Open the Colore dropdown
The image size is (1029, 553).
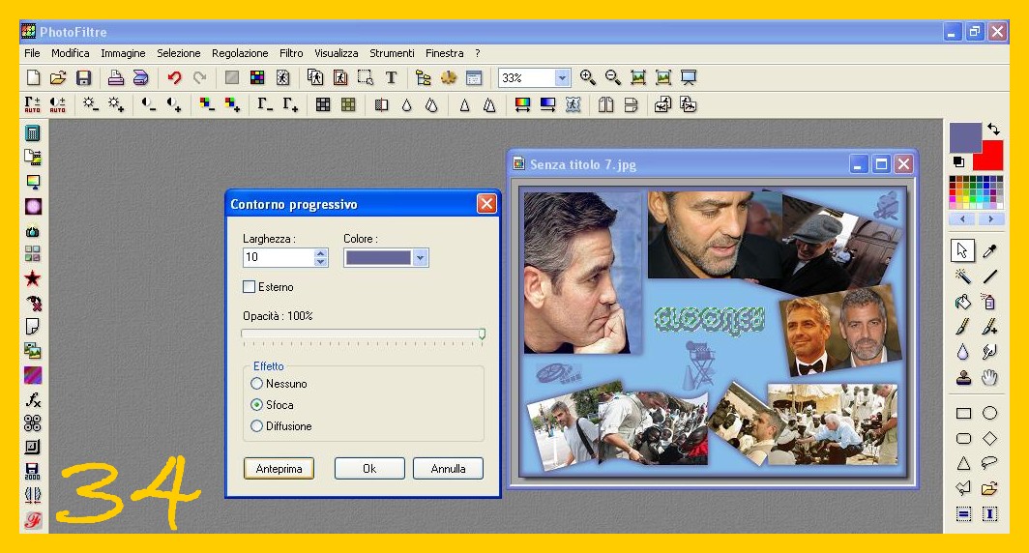420,258
